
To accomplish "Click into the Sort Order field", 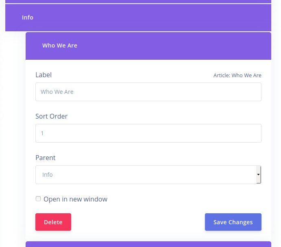I will (x=148, y=133).
